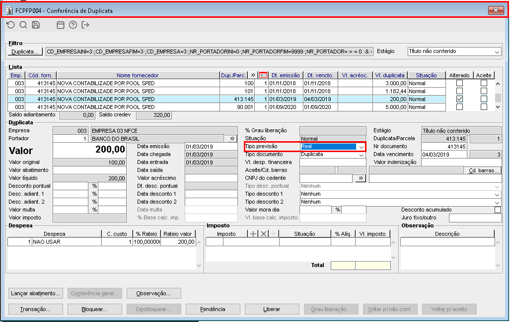Open the Tipo desconto 1 dropdown
This screenshot has width=510, height=322.
click(x=498, y=194)
